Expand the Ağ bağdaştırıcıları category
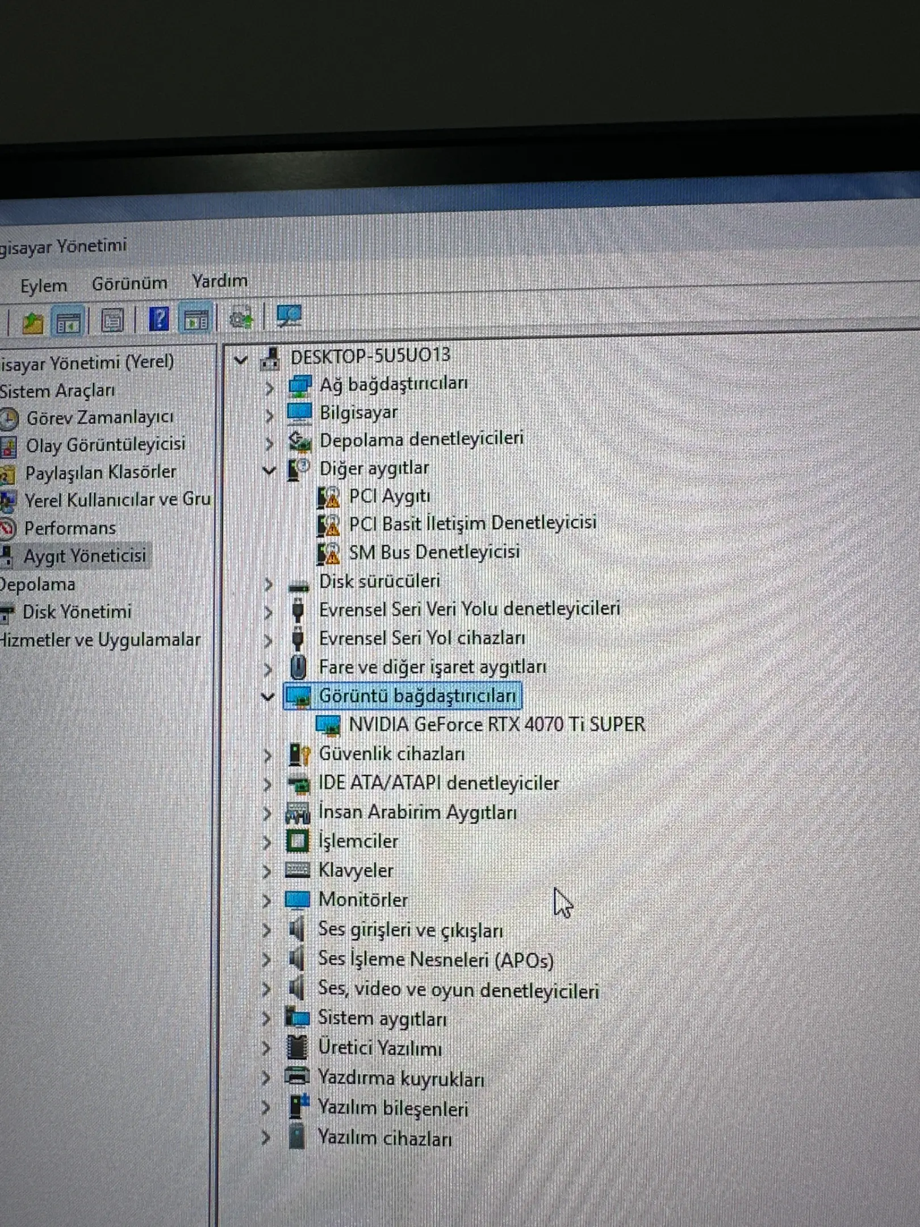This screenshot has height=1227, width=920. (x=270, y=387)
